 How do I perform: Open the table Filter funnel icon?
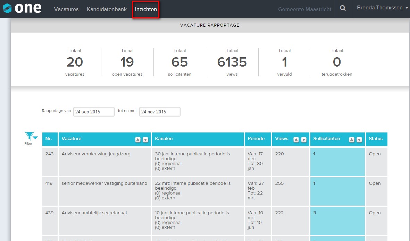coord(30,136)
